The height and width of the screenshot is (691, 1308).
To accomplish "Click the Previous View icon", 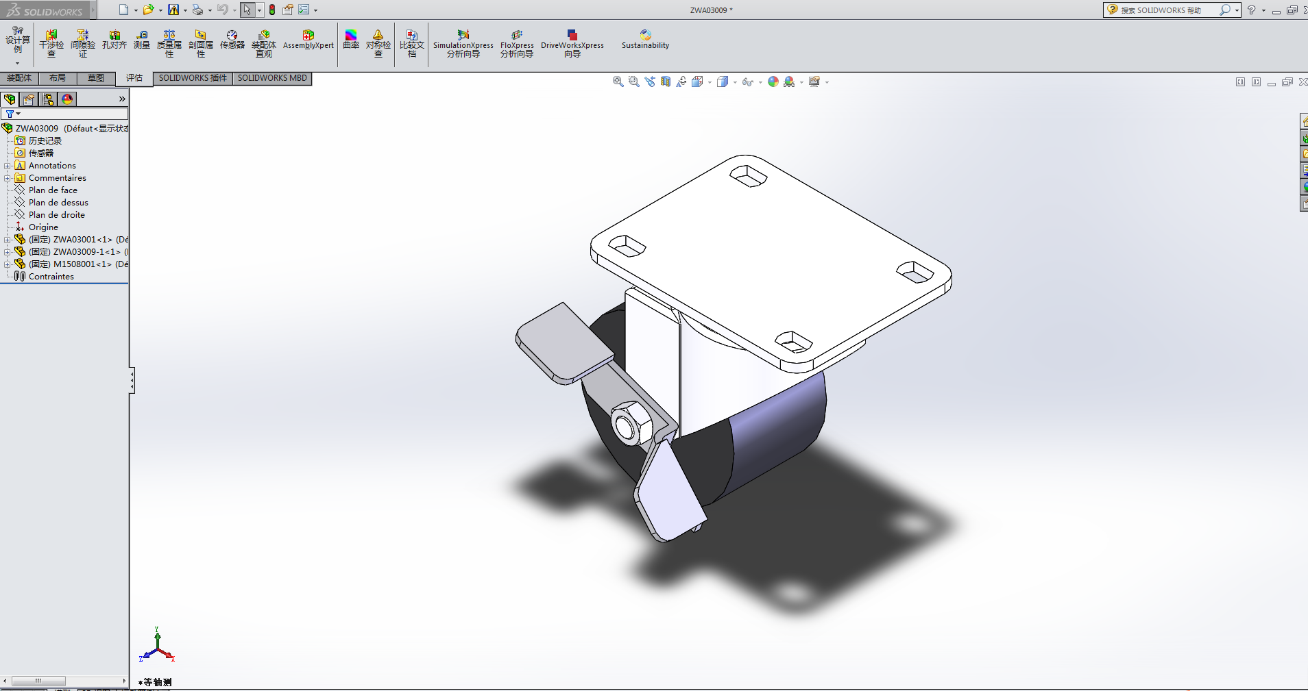I will pos(650,82).
